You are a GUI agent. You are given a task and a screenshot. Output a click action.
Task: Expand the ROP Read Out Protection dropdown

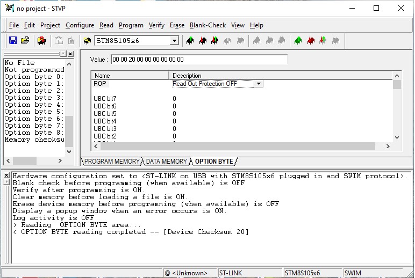pyautogui.click(x=259, y=84)
